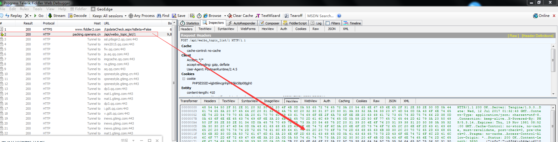Viewport: 558px width, 142px height.
Task: Open the Help menu
Action: (62, 9)
